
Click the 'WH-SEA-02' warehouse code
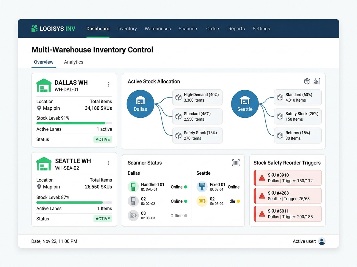coord(67,168)
